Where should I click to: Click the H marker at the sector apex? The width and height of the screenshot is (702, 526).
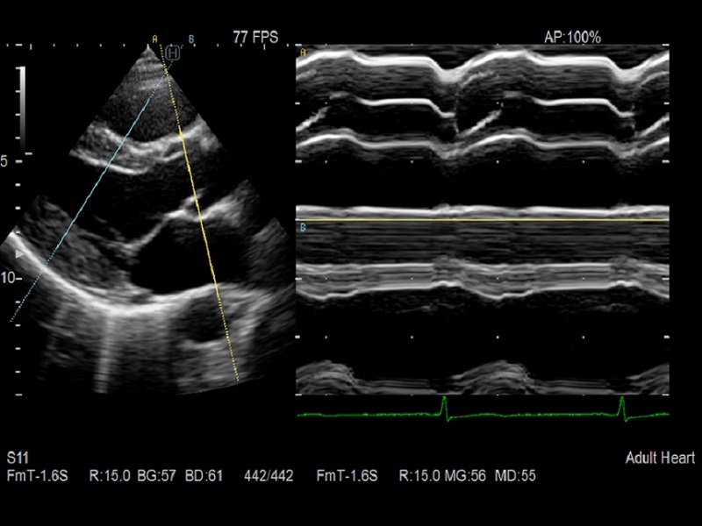coord(173,53)
